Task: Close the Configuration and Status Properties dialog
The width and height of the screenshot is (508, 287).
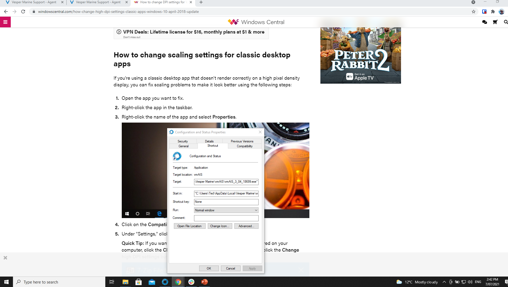Action: click(x=260, y=132)
